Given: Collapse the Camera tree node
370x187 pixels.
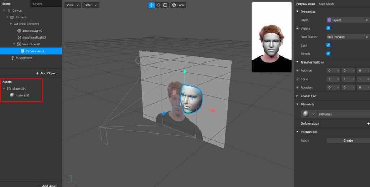Looking at the screenshot, I should pyautogui.click(x=7, y=17).
